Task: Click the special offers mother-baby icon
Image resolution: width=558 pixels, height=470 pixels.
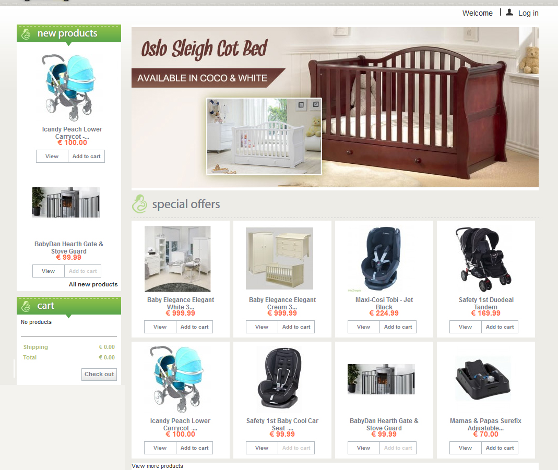Action: pos(139,204)
